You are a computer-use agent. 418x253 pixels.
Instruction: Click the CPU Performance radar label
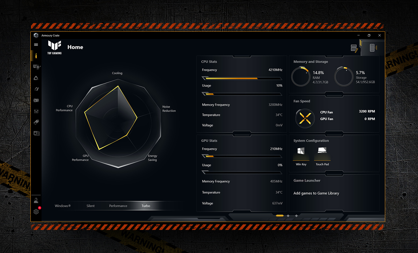(64, 108)
